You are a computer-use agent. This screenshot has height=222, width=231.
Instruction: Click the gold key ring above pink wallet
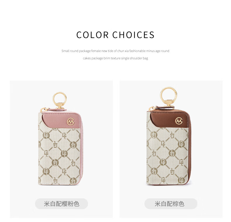click(x=60, y=98)
